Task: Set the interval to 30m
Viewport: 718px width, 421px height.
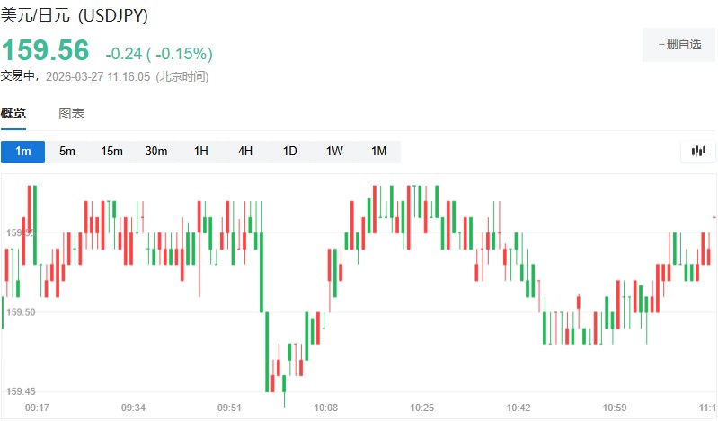Action: tap(156, 151)
